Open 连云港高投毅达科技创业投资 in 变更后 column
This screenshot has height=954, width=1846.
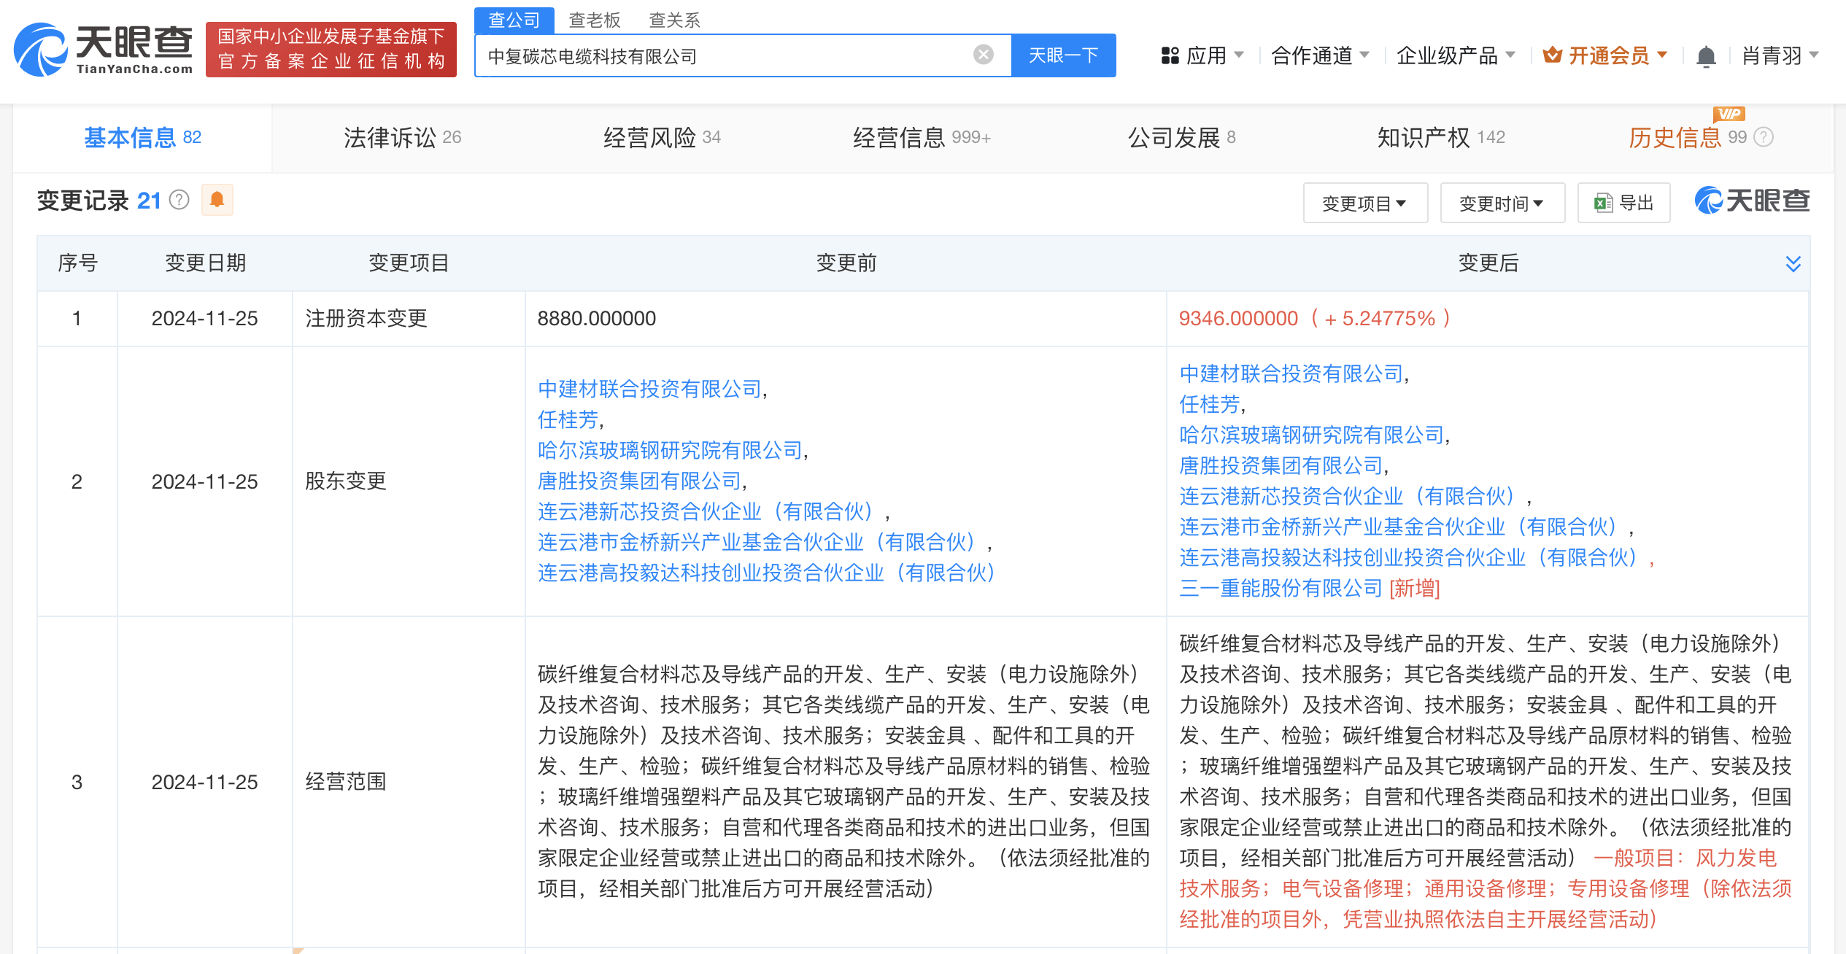click(1408, 557)
